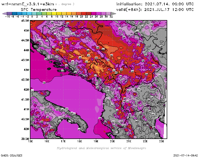The width and height of the screenshot is (203, 157).
Task: Click the '42N' latitude label
Action: point(26,90)
